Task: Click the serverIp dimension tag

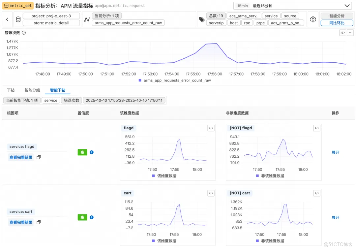Action: click(216, 23)
